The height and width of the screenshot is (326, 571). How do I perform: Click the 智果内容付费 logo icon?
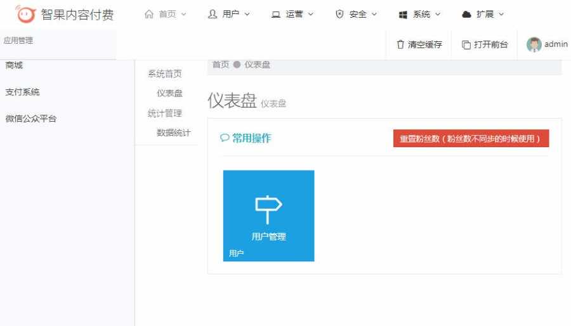click(x=25, y=14)
